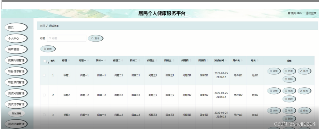
Task: Open 详情 icon for row 1
Action: pos(271,71)
